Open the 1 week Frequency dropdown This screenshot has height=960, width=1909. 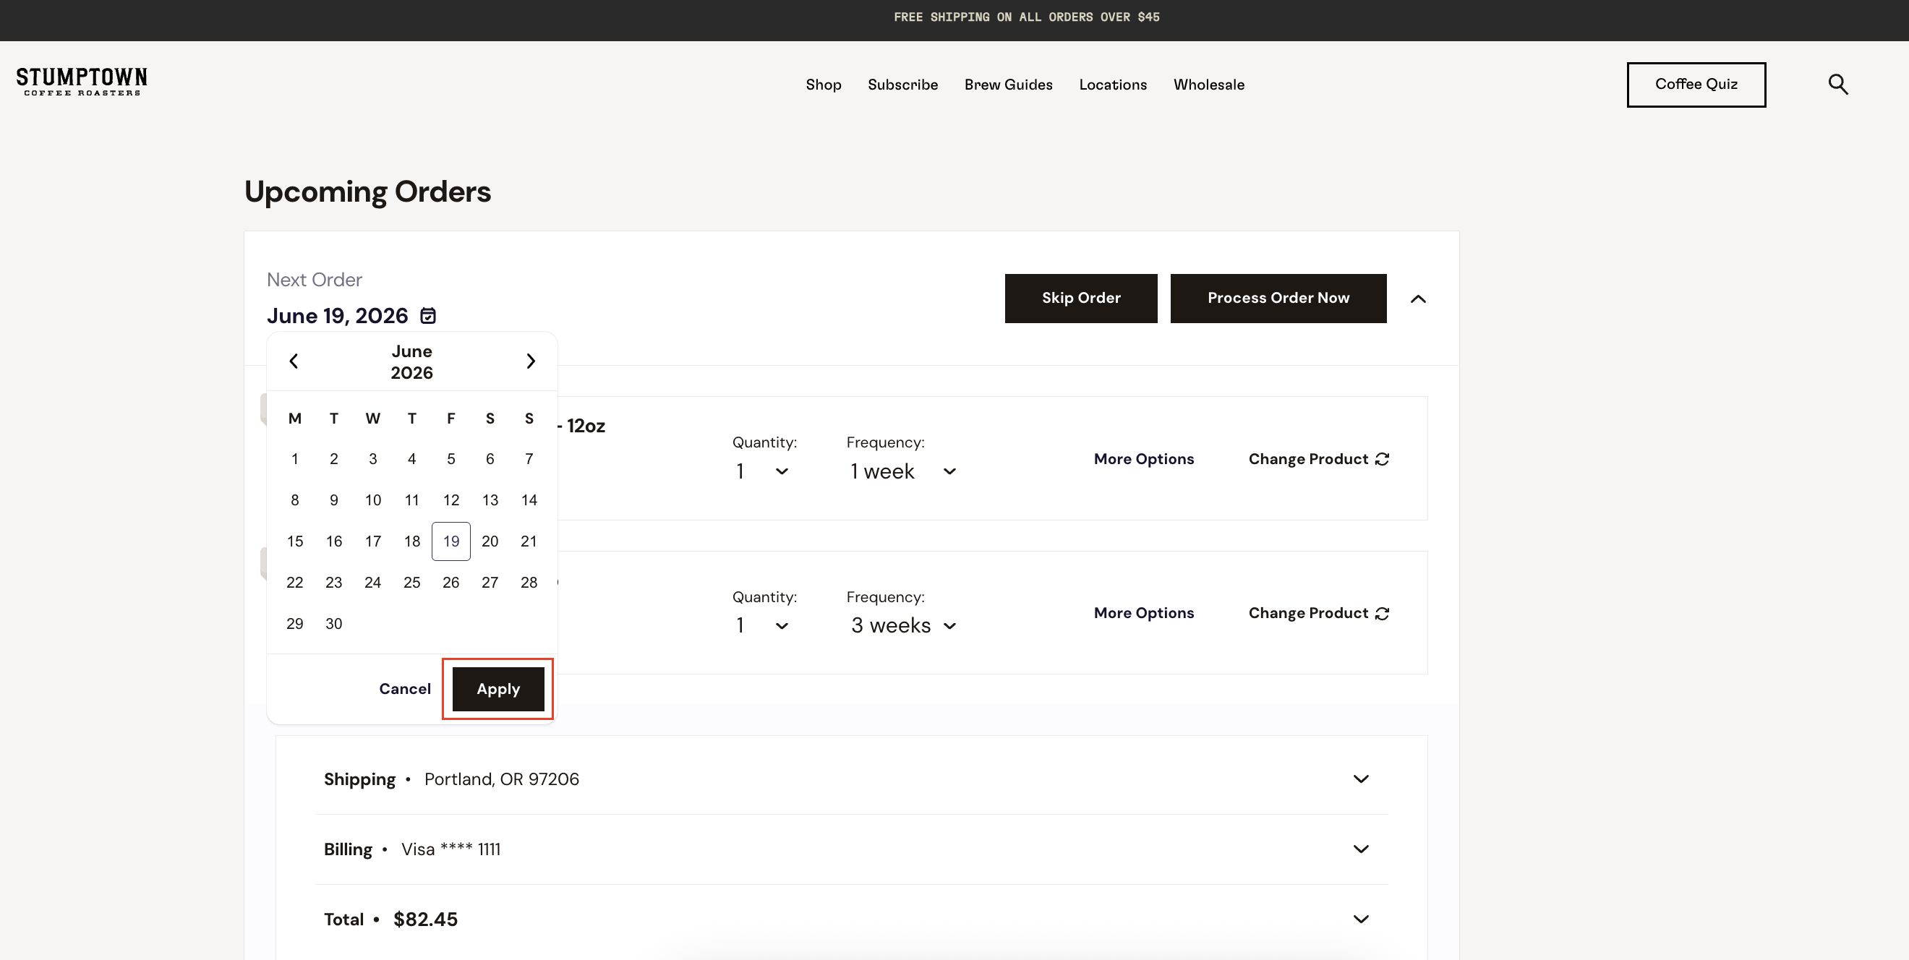[903, 472]
